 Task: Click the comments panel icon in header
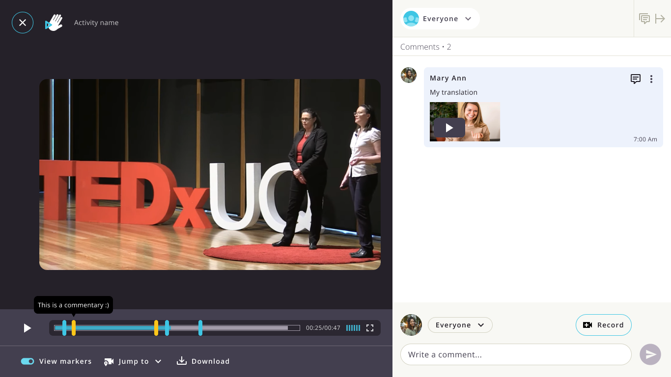coord(644,19)
